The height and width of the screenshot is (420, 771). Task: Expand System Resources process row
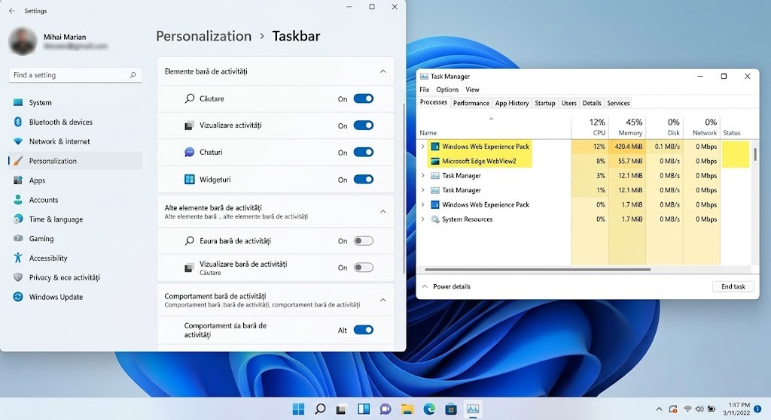(423, 219)
